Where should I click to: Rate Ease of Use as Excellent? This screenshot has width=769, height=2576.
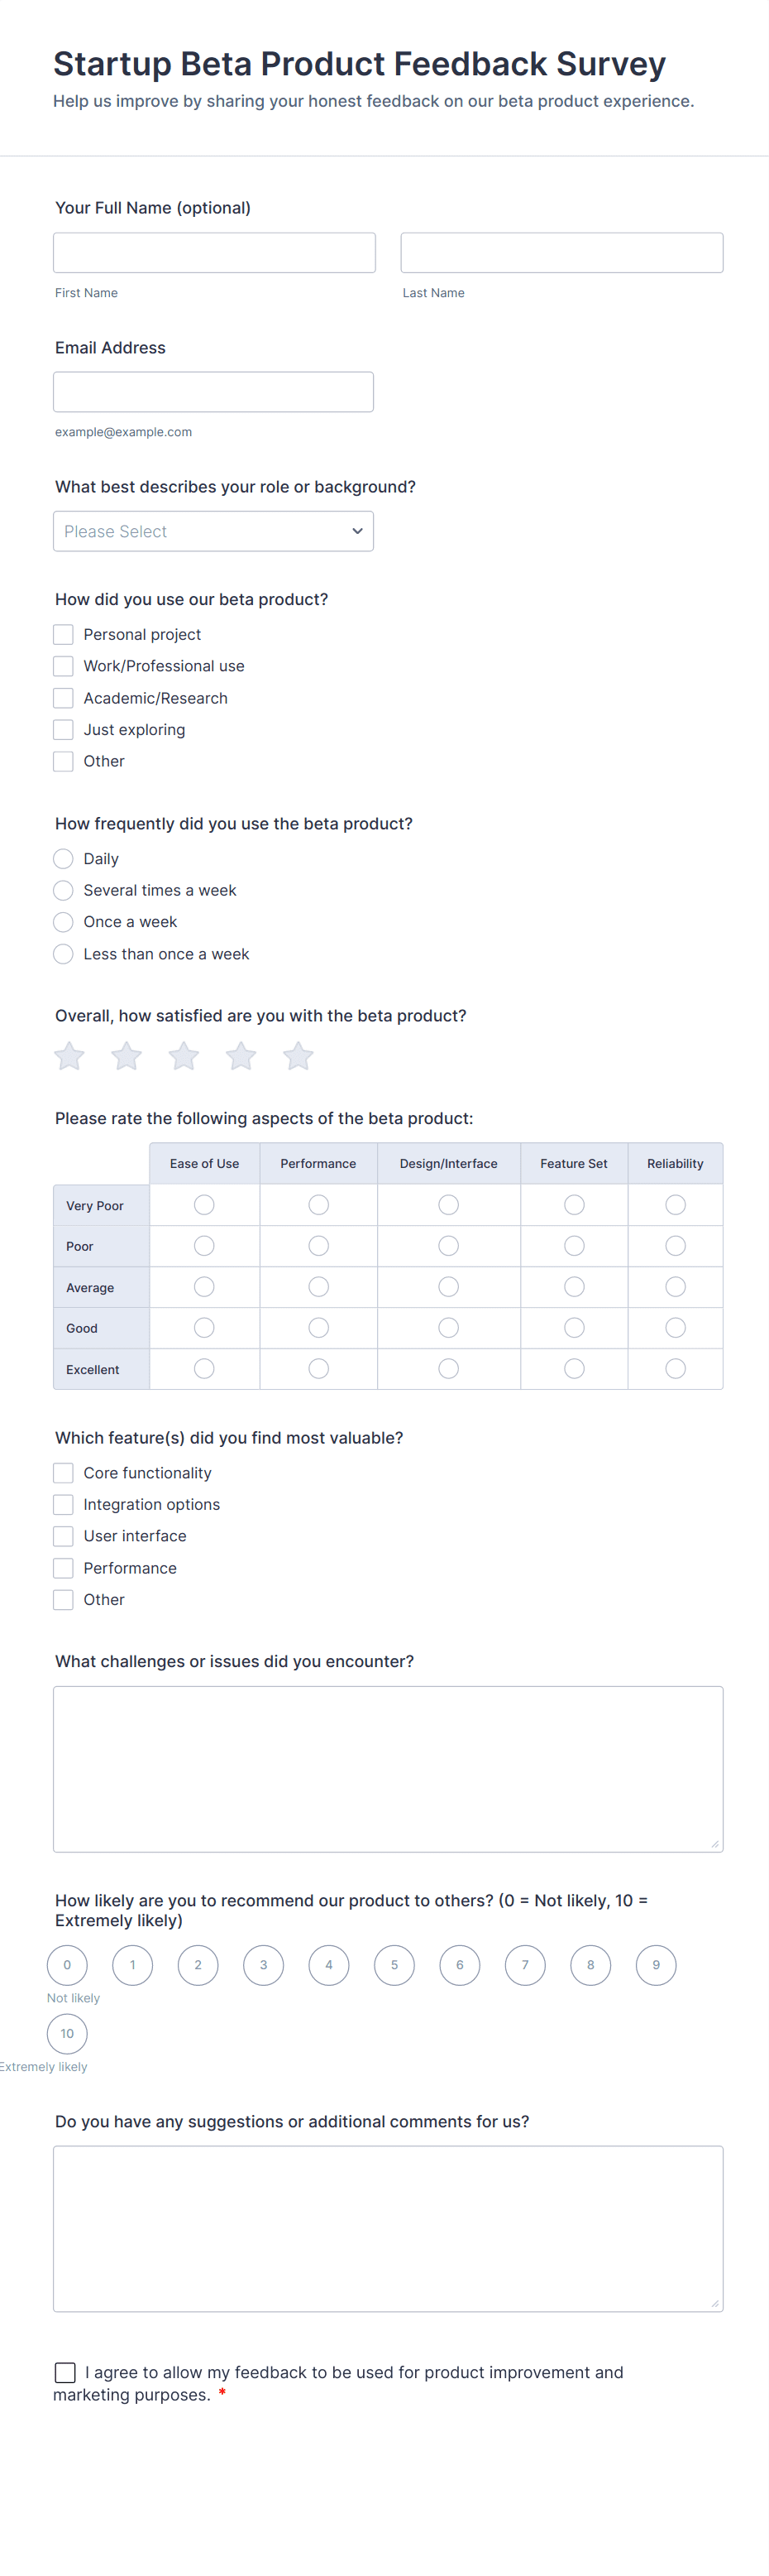(205, 1369)
